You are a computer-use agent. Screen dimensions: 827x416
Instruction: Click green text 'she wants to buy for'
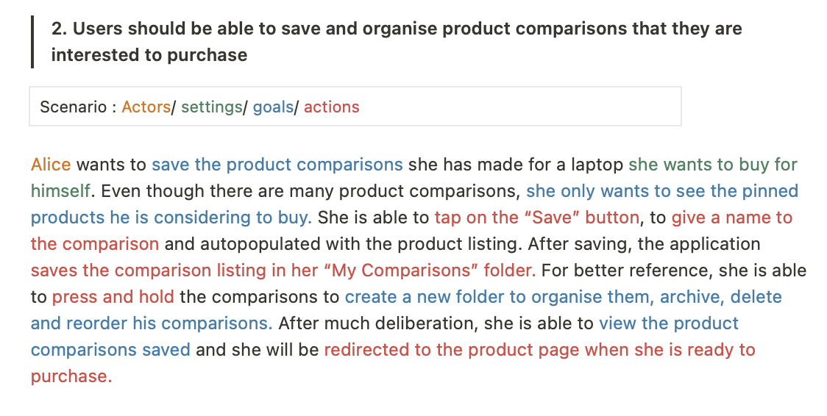click(x=713, y=165)
